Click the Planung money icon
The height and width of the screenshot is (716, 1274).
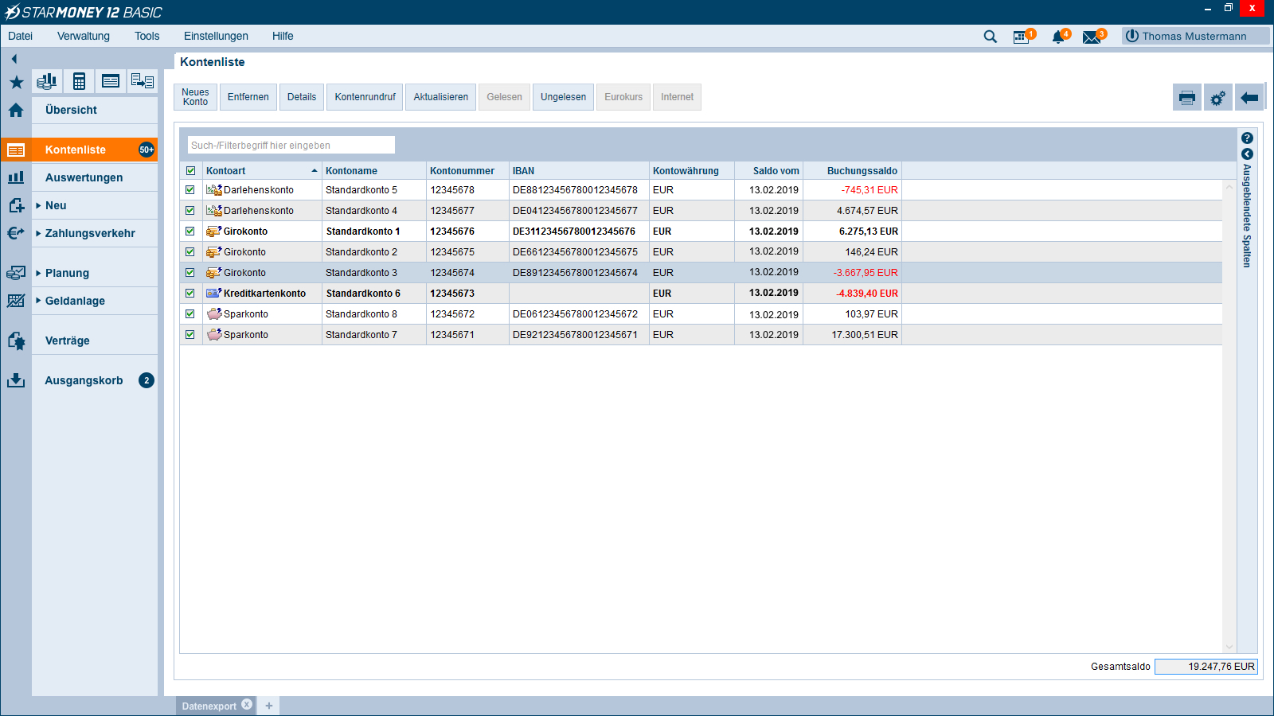tap(16, 273)
